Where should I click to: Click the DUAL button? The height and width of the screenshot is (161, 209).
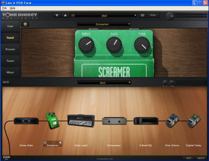153,15
